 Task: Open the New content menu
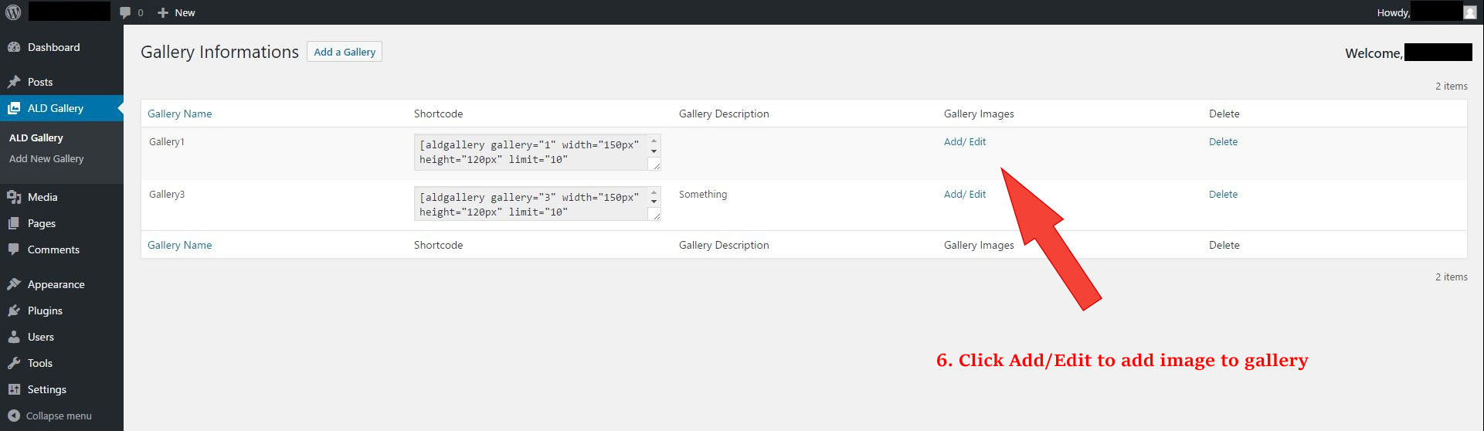click(x=176, y=12)
